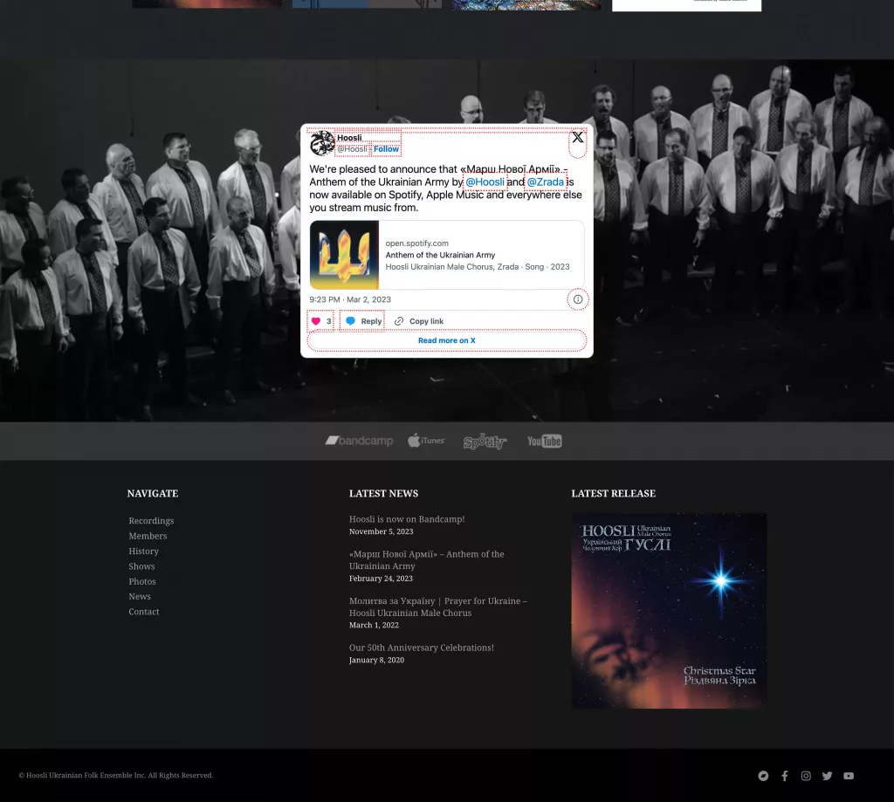Image resolution: width=894 pixels, height=802 pixels.
Task: Go to Recordings in the Navigate menu
Action: coord(151,521)
